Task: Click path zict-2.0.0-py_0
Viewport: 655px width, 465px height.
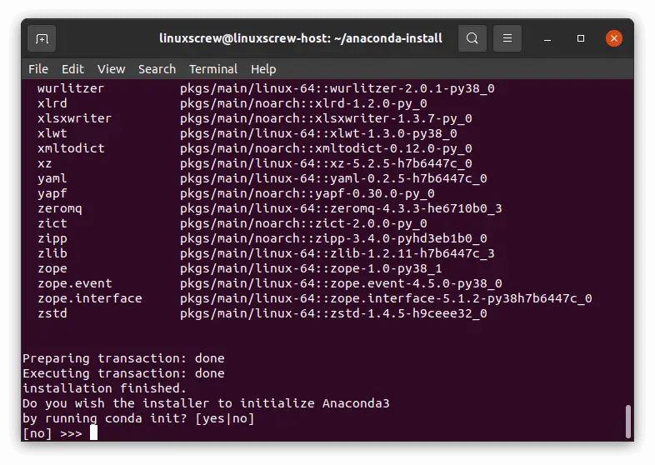Action: click(371, 223)
